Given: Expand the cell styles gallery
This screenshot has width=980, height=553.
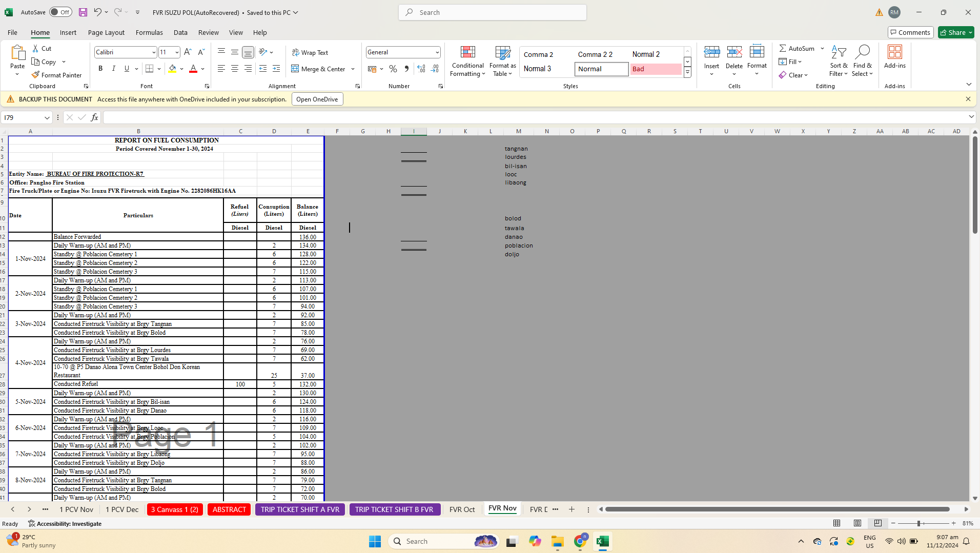Looking at the screenshot, I should [687, 73].
